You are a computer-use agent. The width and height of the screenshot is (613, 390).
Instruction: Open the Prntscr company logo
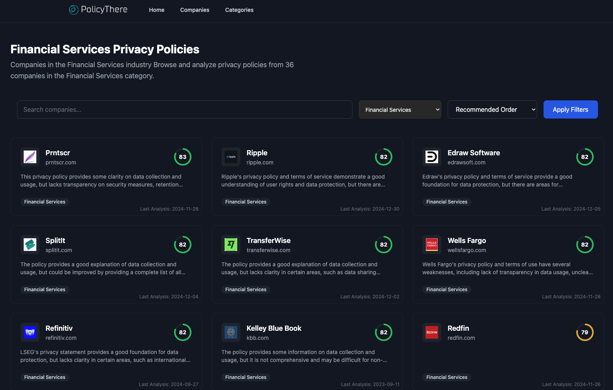[x=30, y=157]
